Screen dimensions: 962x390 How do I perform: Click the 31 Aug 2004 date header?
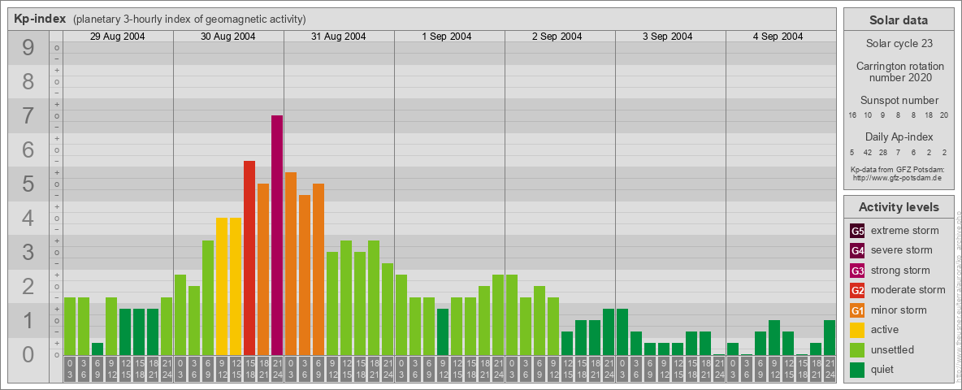[x=339, y=37]
